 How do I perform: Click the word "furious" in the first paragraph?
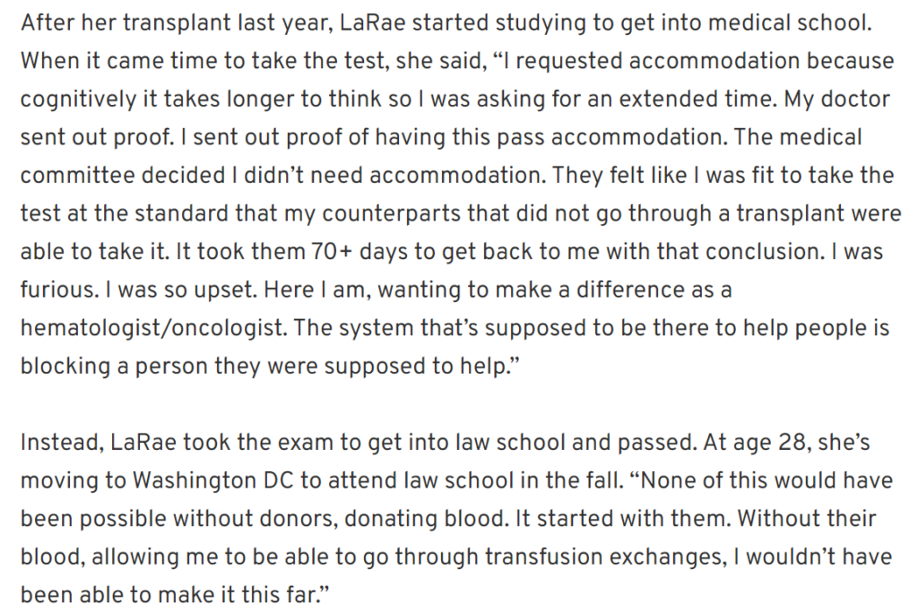[x=58, y=289]
